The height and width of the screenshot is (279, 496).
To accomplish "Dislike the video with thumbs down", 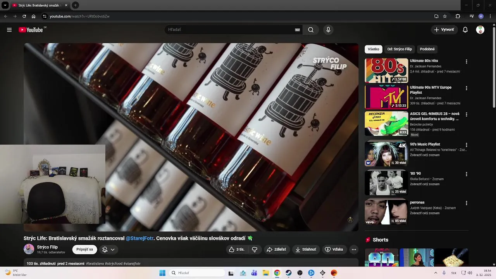I will 255,250.
